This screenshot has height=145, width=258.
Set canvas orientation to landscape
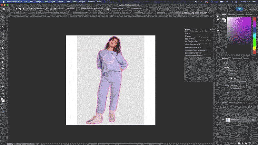click(x=235, y=78)
